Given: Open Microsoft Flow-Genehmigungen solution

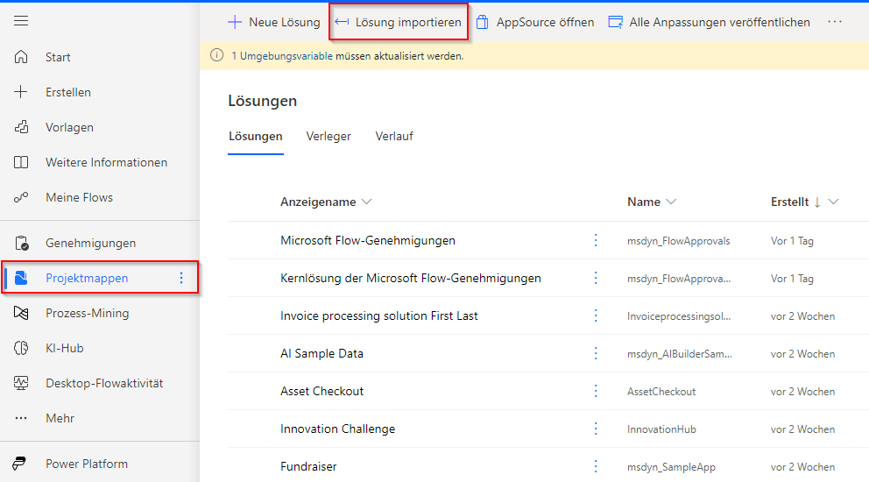Looking at the screenshot, I should 368,240.
